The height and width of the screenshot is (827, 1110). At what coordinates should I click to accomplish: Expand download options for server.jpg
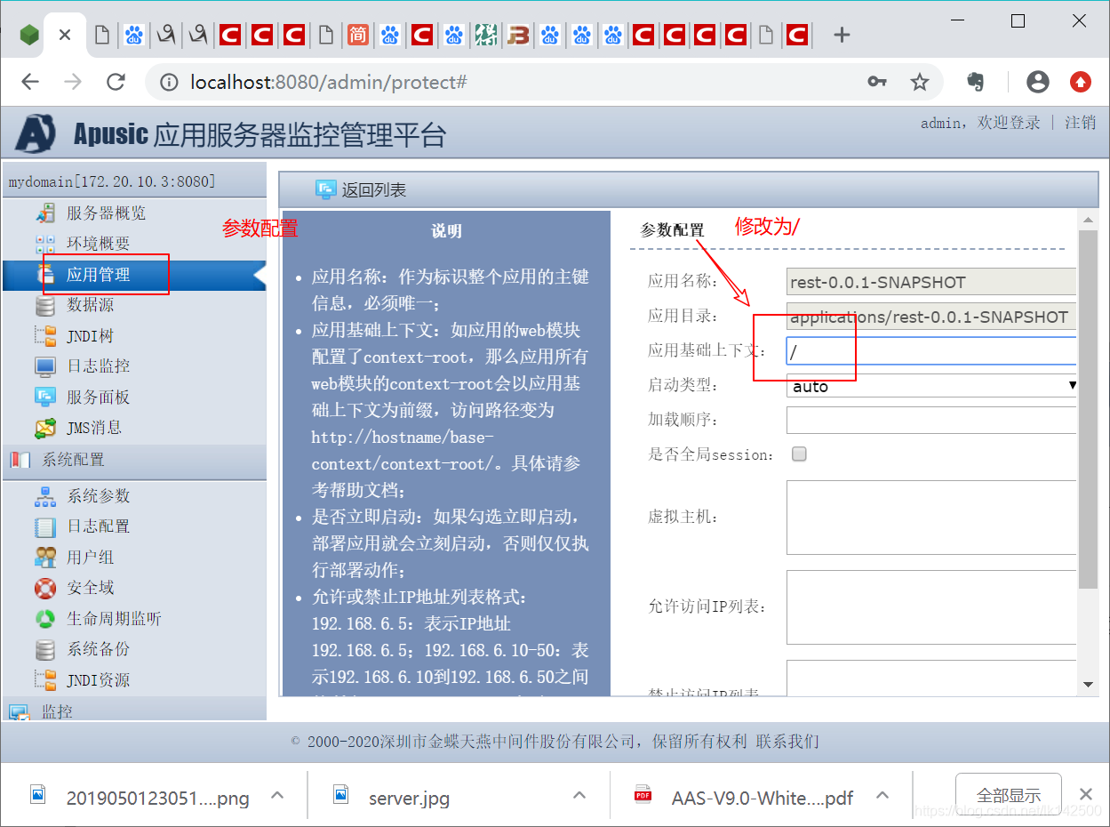click(x=579, y=795)
